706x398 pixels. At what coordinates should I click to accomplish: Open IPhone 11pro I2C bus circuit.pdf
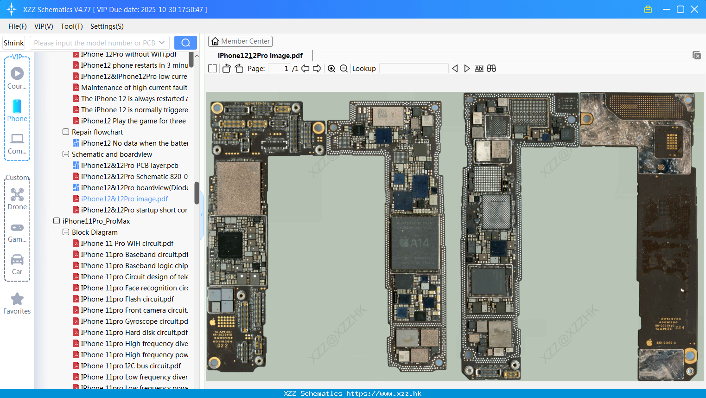pos(131,366)
